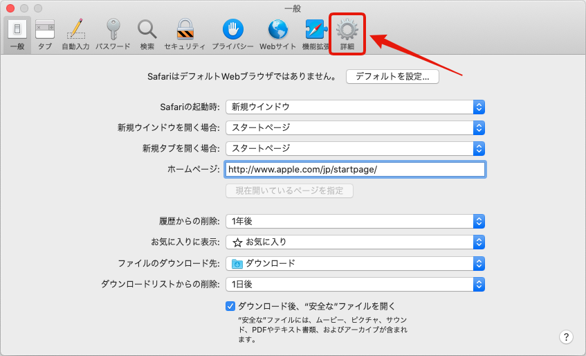
Task: Click the SafariはデフォルトWebブラウザではありません text
Action: (241, 77)
